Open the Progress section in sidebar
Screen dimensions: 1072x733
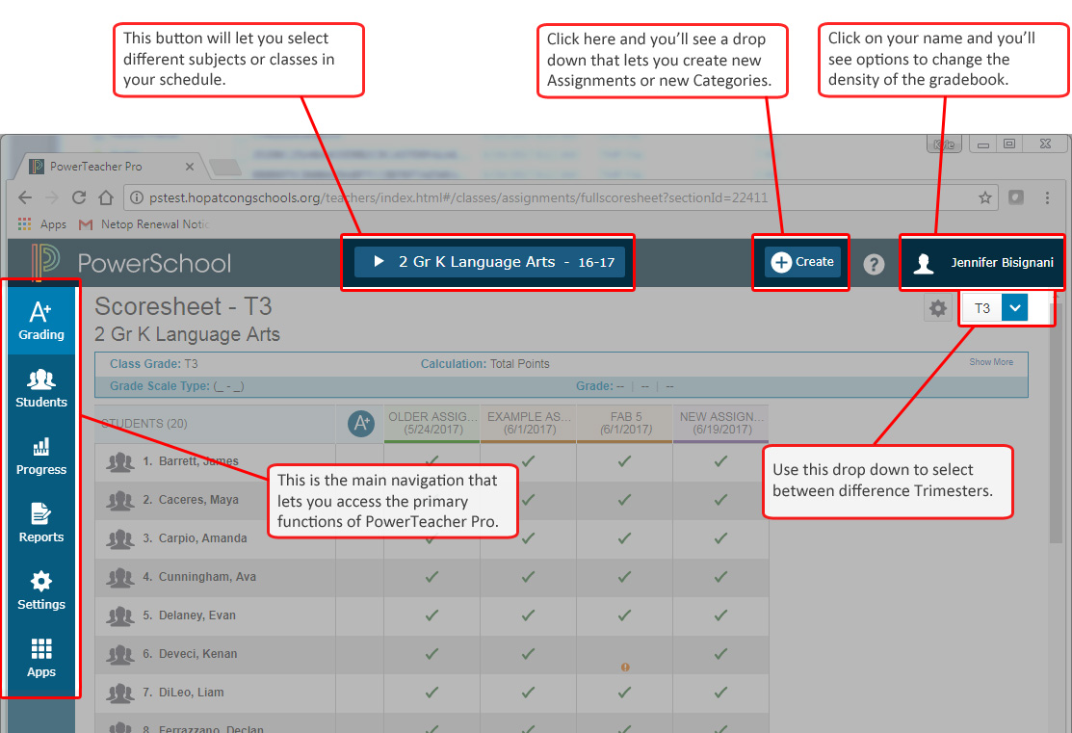(x=41, y=456)
